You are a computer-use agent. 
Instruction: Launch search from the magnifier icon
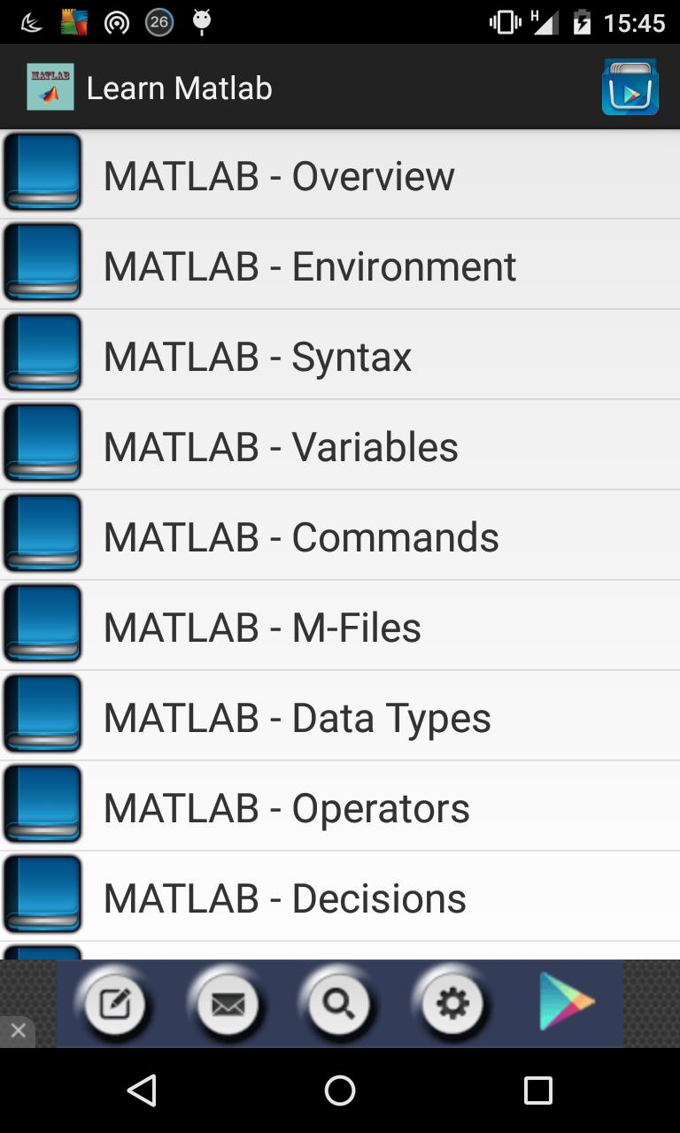point(339,1003)
